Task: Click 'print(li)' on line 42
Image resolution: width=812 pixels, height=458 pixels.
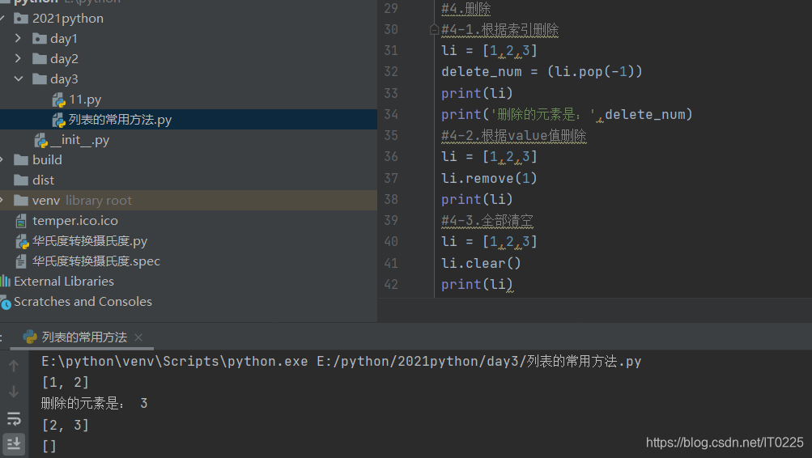Action: 477,284
